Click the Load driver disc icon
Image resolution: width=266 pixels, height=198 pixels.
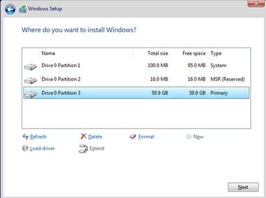click(x=25, y=148)
